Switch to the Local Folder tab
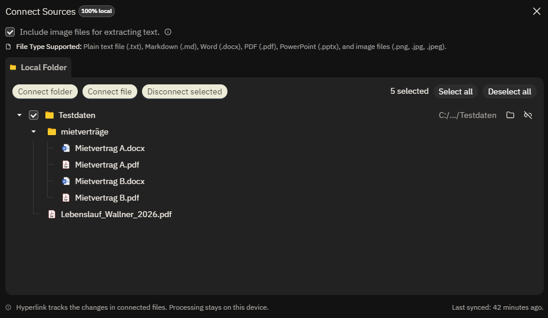The image size is (548, 318). 38,67
